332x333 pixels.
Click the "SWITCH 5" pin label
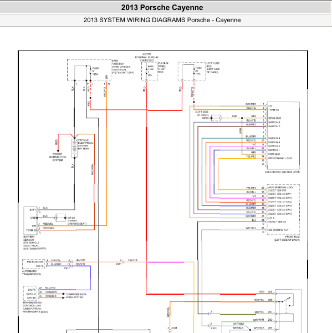pos(274,138)
